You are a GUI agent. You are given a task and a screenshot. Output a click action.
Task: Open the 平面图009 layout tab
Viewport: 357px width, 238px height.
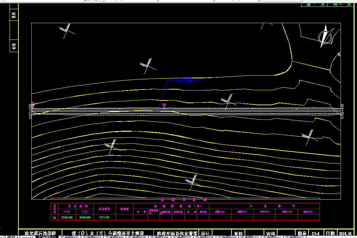tap(227, 237)
